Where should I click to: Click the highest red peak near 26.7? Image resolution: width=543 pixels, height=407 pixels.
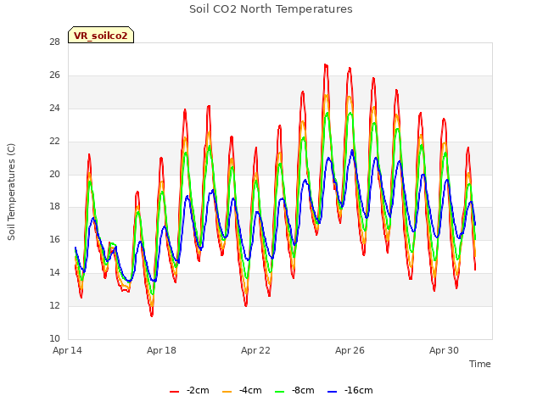(x=326, y=64)
